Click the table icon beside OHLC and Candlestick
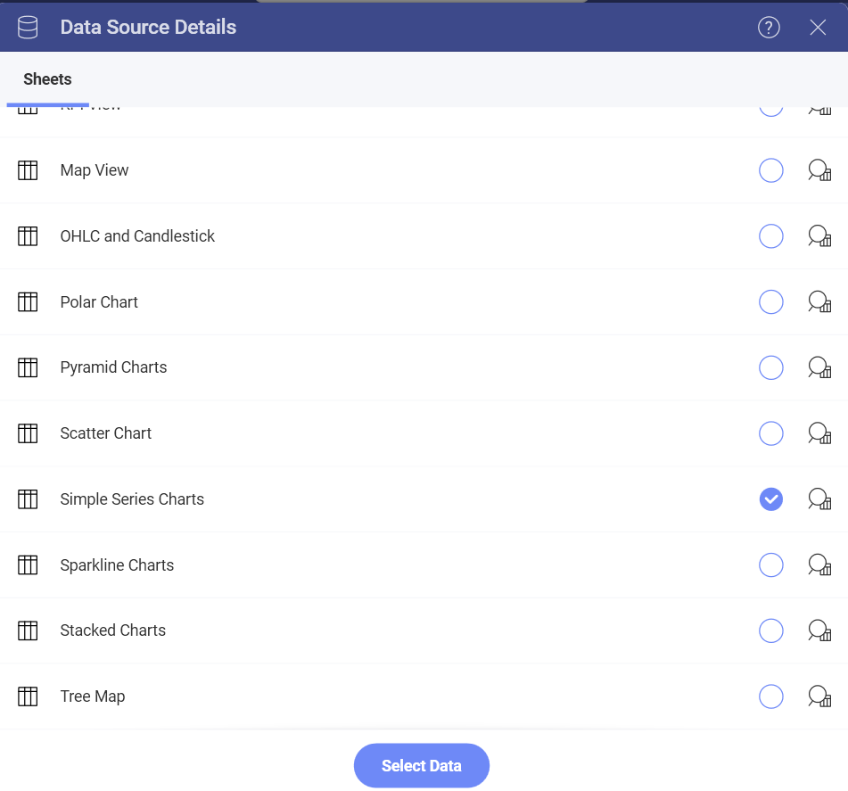This screenshot has height=791, width=848. click(x=28, y=236)
